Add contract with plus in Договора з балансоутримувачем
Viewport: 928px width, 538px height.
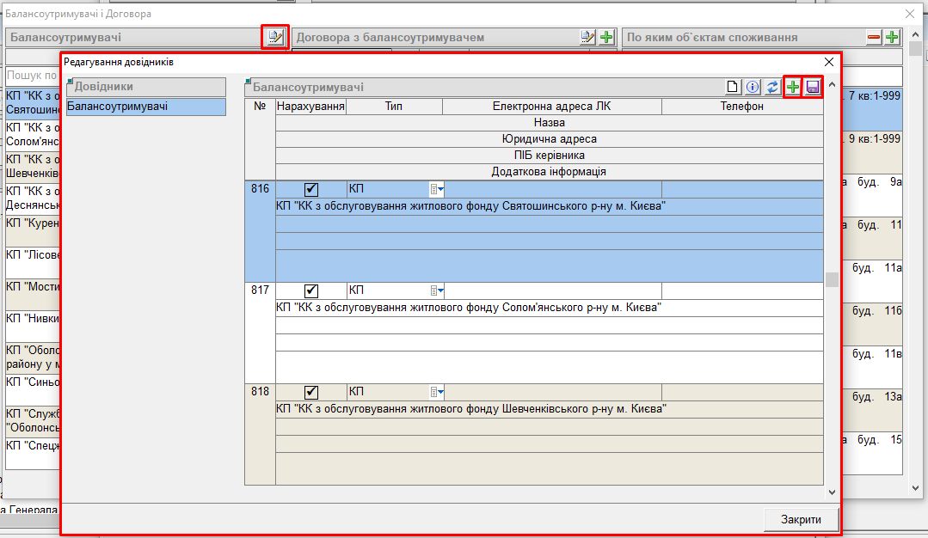[606, 37]
